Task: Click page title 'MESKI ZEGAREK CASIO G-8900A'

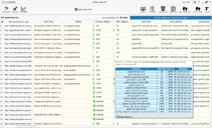Action: [48, 115]
